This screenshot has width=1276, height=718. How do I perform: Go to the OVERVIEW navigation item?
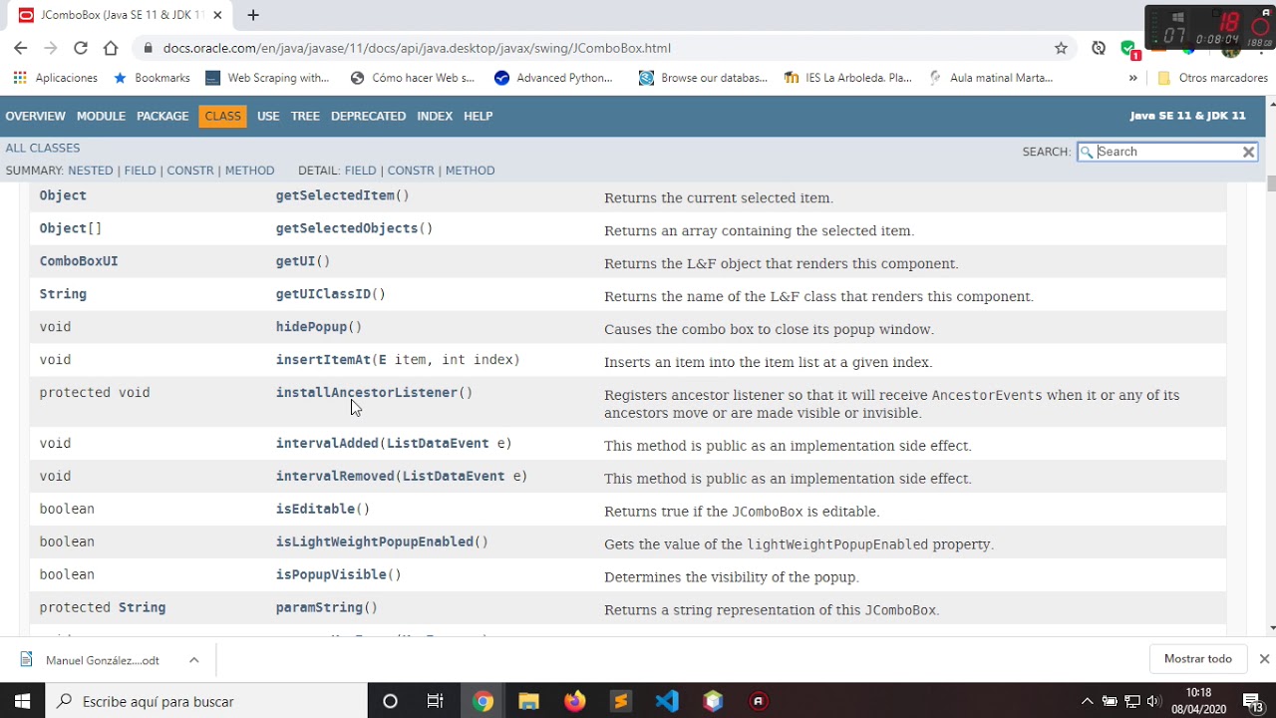pyautogui.click(x=35, y=116)
